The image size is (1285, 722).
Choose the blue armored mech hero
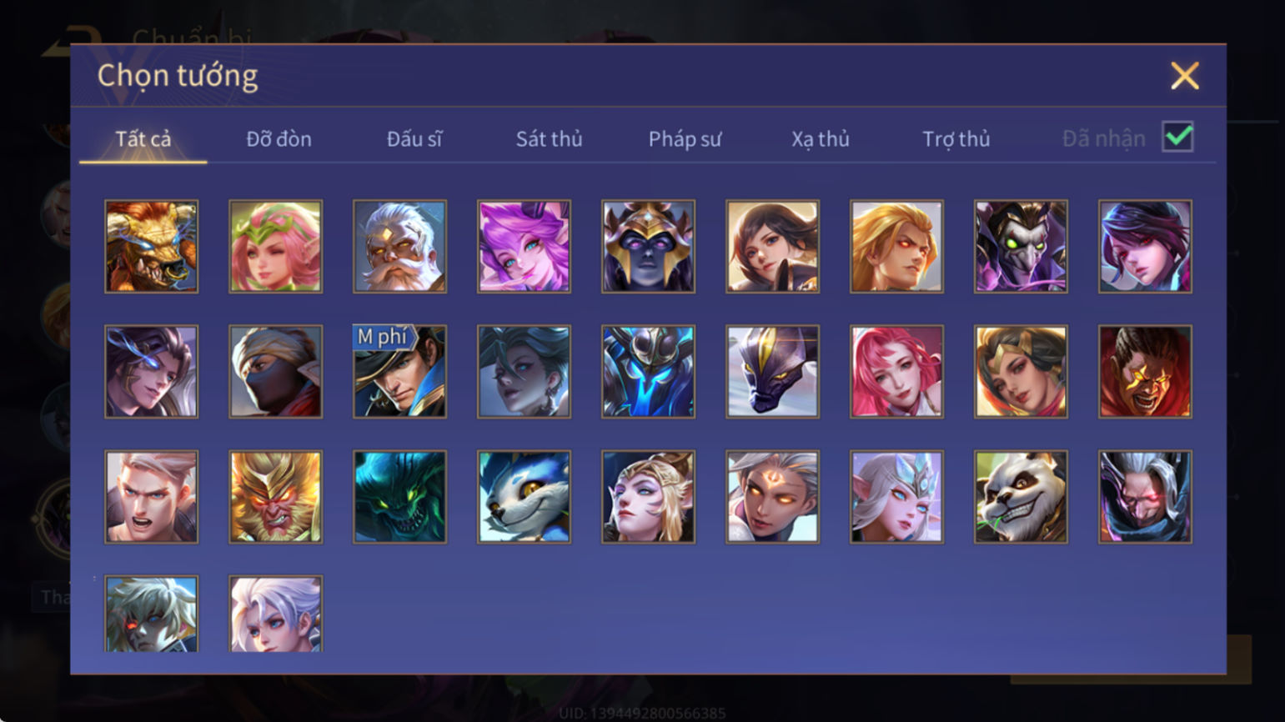pyautogui.click(x=648, y=371)
